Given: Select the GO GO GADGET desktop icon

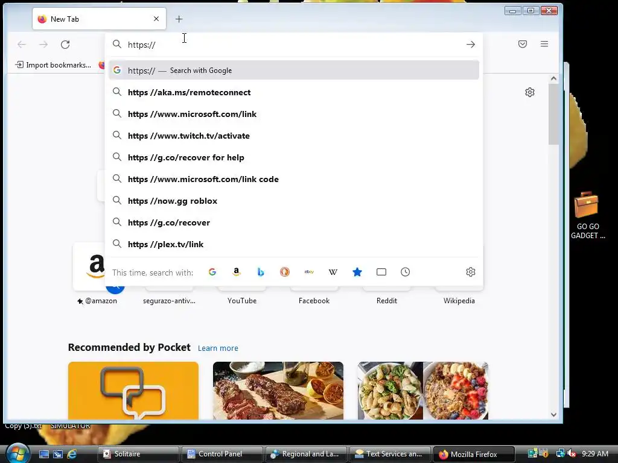Looking at the screenshot, I should (x=588, y=215).
